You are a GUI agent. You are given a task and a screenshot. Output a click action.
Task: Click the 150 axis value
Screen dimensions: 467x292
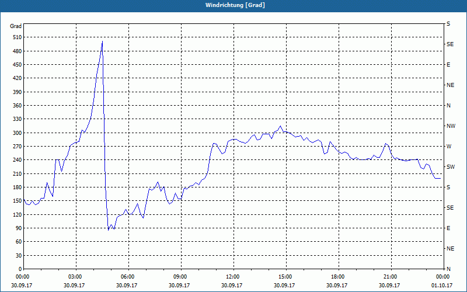[17, 201]
